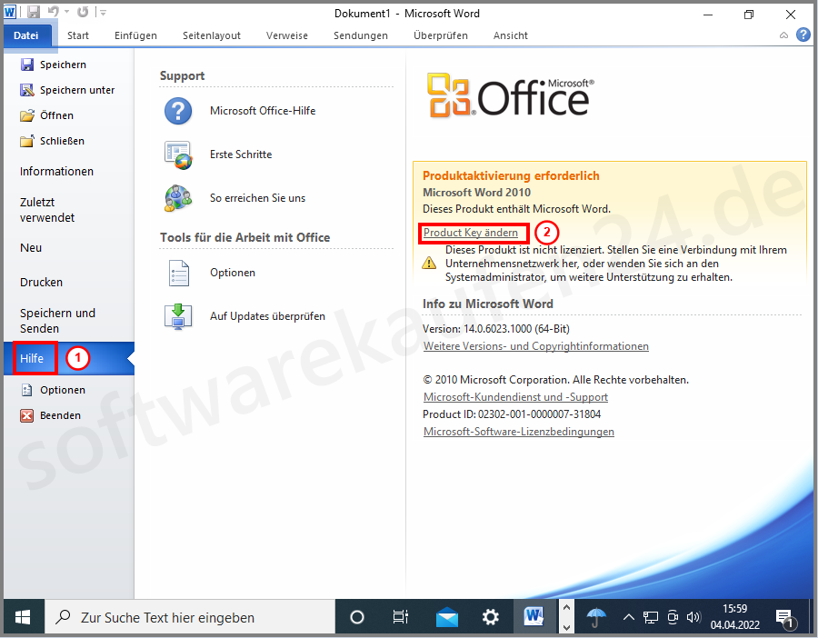
Task: Click the Undo arrow in Quick Access toolbar
Action: click(x=54, y=12)
